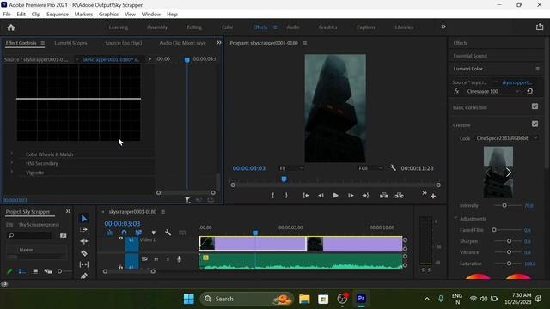Open Quick Export share icon
The image size is (550, 309).
pyautogui.click(x=540, y=27)
